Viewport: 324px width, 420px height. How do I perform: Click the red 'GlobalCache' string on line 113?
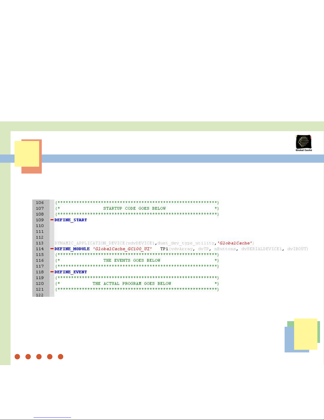click(235, 243)
